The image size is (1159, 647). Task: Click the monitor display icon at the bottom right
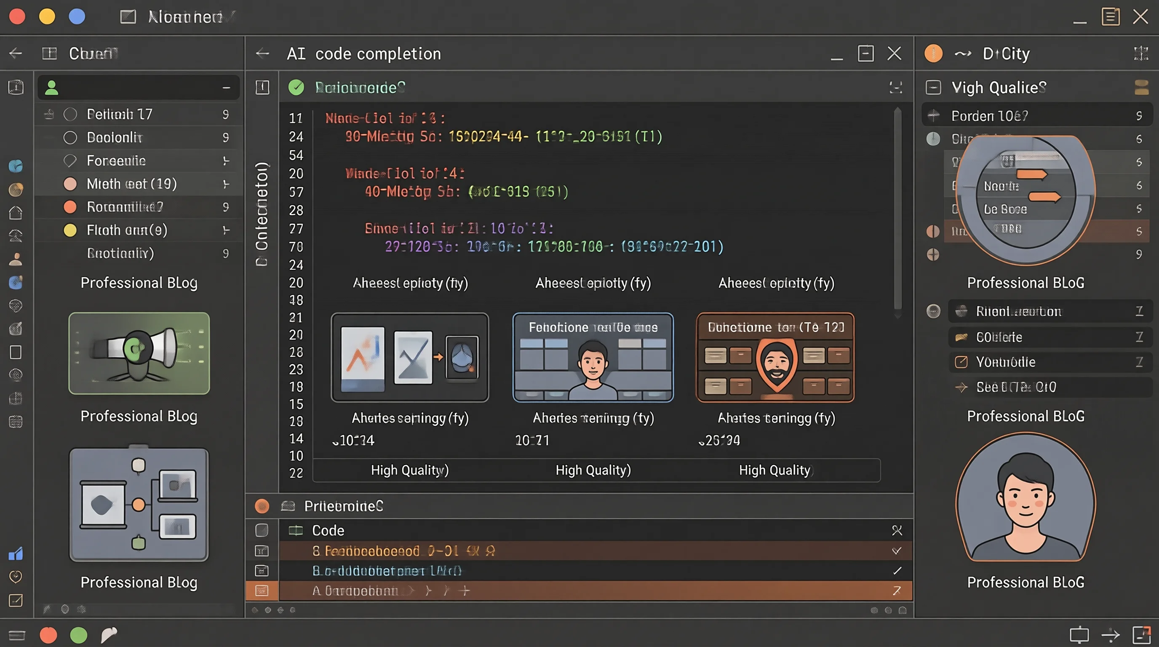1079,635
